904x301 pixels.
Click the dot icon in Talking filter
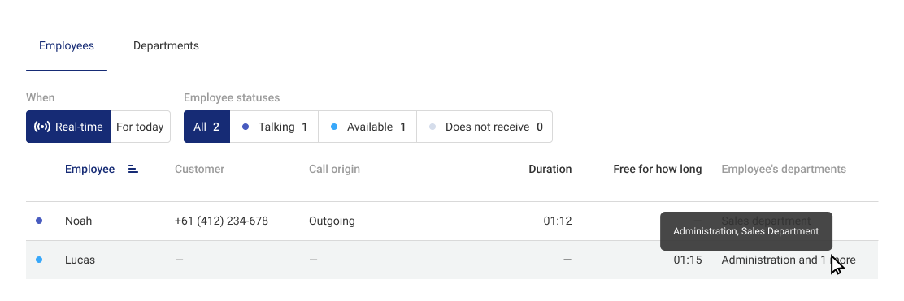[x=246, y=127]
